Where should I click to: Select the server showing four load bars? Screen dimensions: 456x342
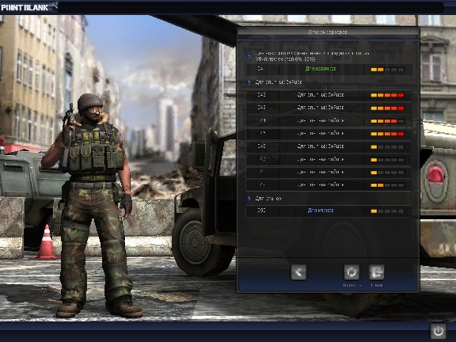(x=329, y=121)
